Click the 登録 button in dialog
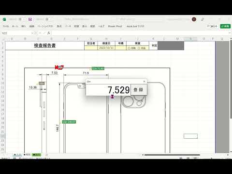 pyautogui.click(x=139, y=90)
